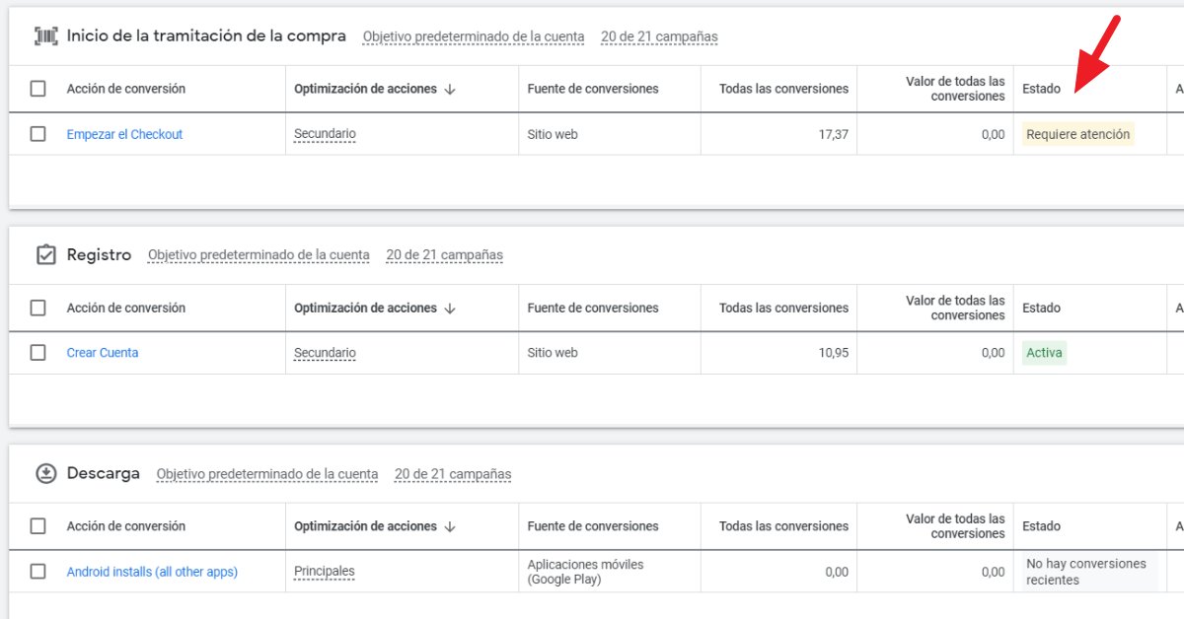The height and width of the screenshot is (619, 1184).
Task: Open 'Android installs (all other apps)' details
Action: 151,571
